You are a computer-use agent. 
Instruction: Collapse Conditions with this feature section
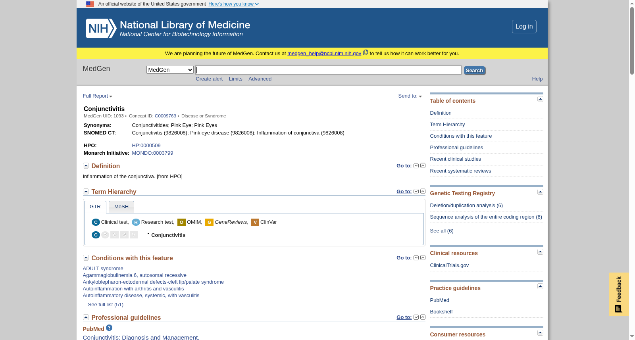[x=86, y=257]
